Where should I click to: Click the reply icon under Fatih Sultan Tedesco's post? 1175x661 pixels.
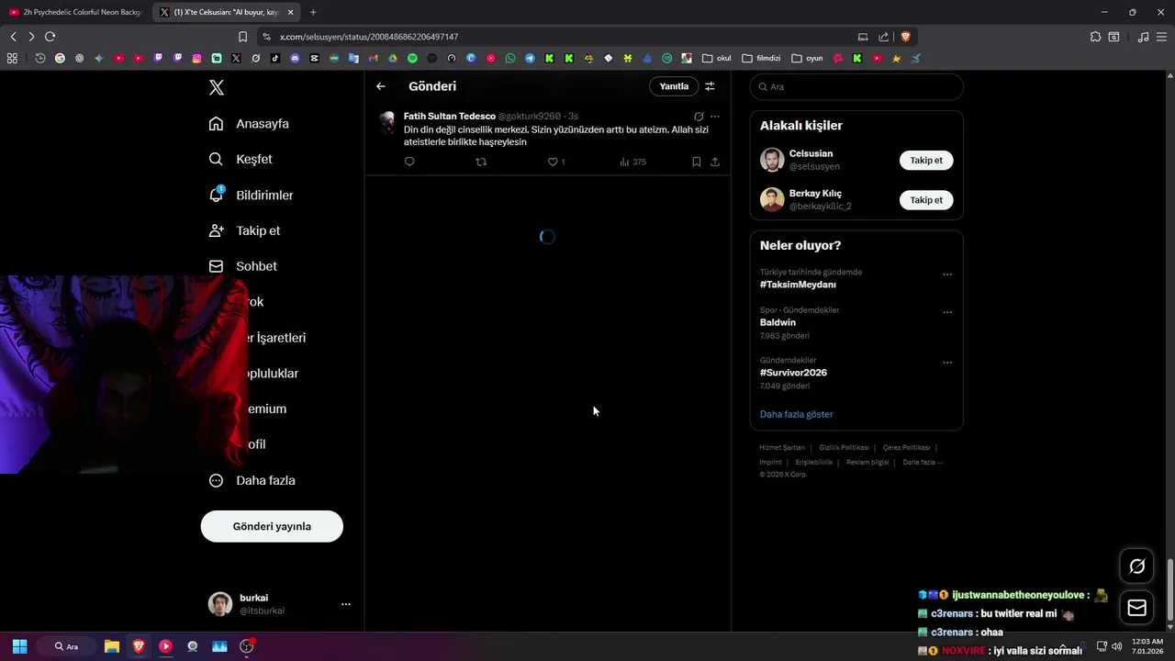click(409, 162)
